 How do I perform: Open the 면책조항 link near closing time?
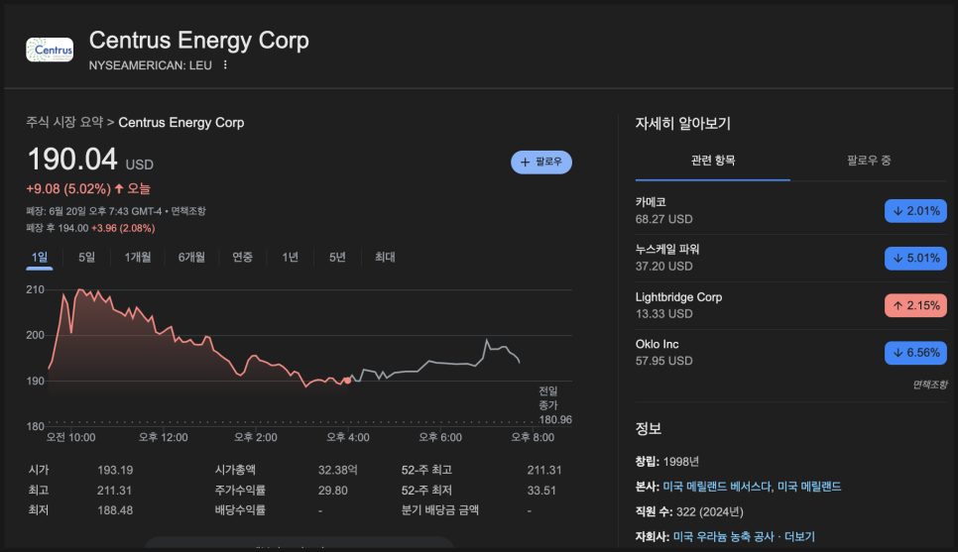188,211
